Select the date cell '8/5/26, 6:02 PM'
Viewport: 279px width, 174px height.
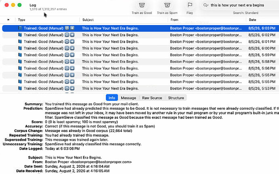(x=262, y=35)
